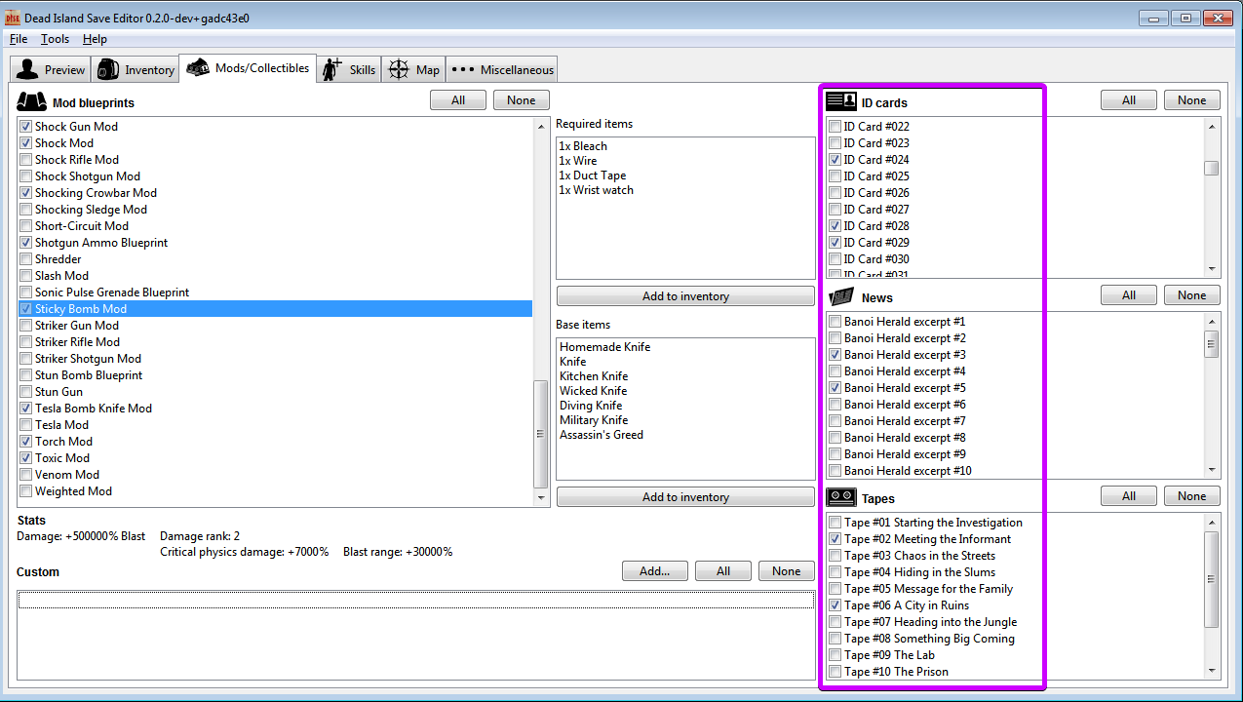Click the Preview tab character icon
Image resolution: width=1243 pixels, height=702 pixels.
pyautogui.click(x=27, y=69)
